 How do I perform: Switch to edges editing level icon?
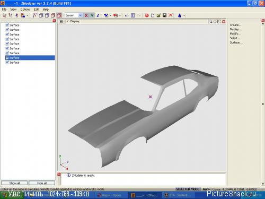(11, 15)
